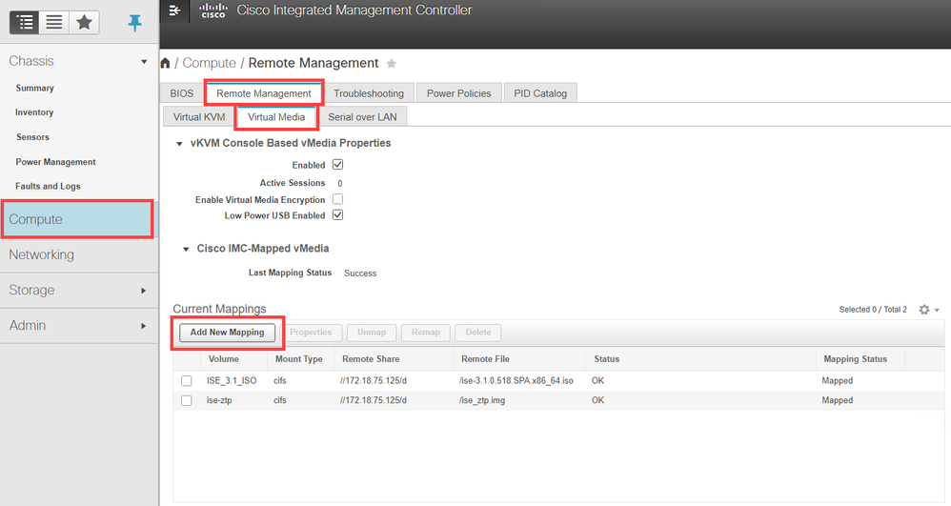
Task: Collapse Cisco IMC-Mapped vMedia section
Action: point(186,250)
